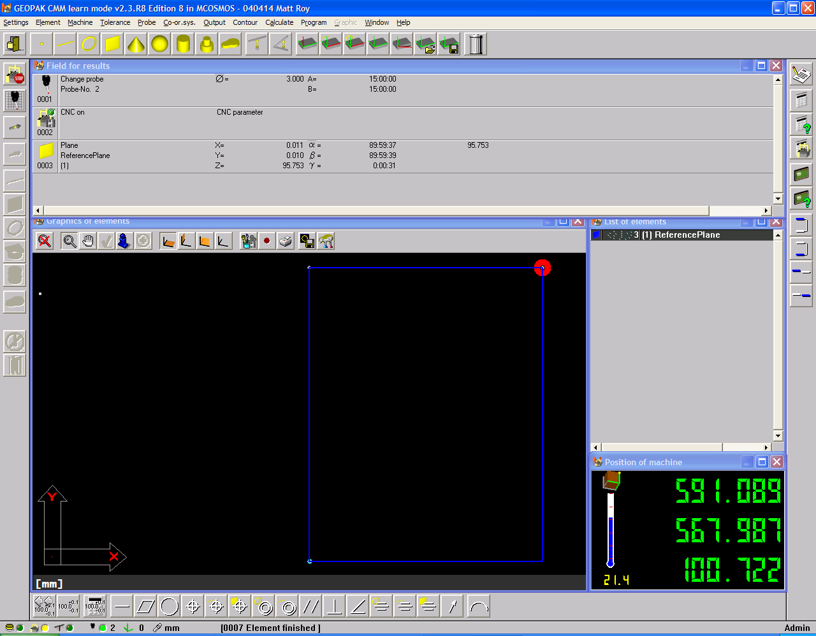Select the Line element tool
The image size is (816, 636).
[65, 44]
